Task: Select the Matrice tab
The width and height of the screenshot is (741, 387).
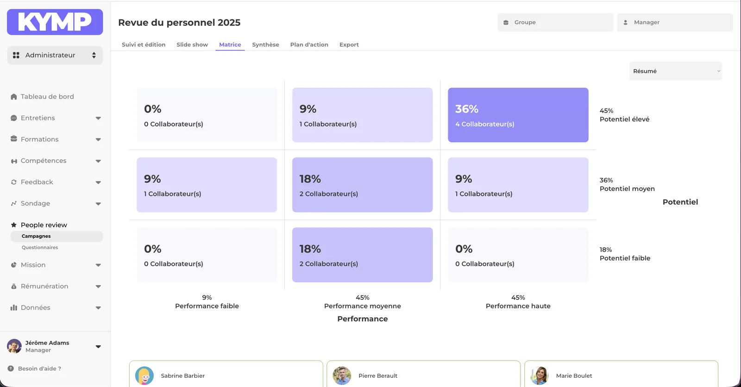Action: 230,44
